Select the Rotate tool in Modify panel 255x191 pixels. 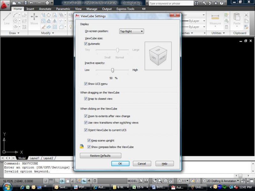click(49, 15)
